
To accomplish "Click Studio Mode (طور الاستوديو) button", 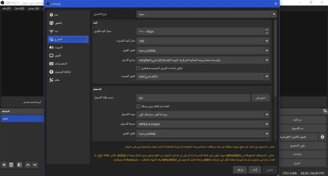I will click(x=303, y=146).
